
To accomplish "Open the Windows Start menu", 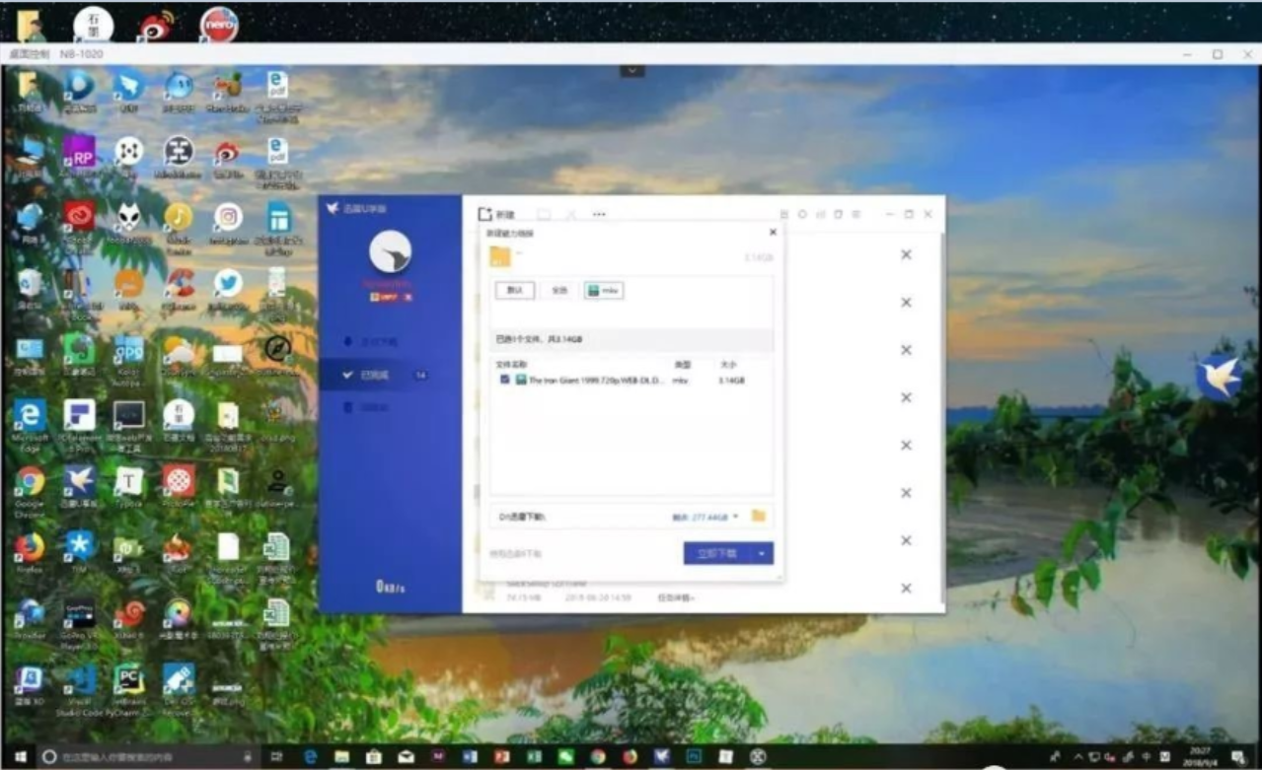I will (19, 757).
